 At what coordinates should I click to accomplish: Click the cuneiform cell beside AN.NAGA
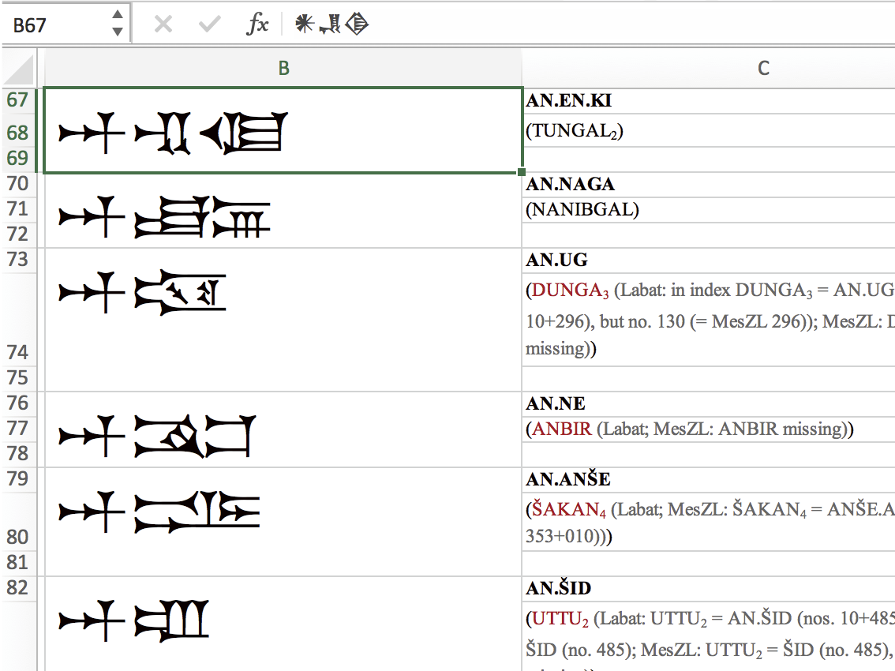[x=283, y=210]
